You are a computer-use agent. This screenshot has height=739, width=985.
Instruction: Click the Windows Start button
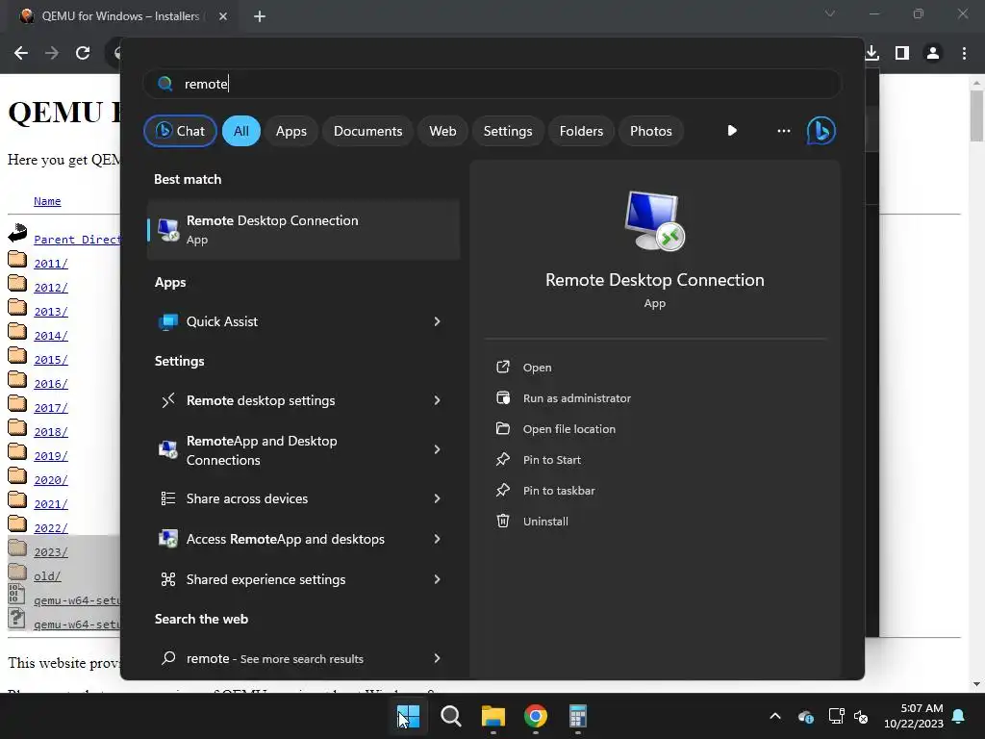point(408,716)
